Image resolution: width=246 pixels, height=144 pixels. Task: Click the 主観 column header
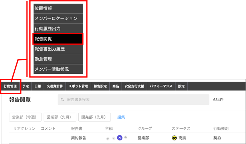(109, 129)
